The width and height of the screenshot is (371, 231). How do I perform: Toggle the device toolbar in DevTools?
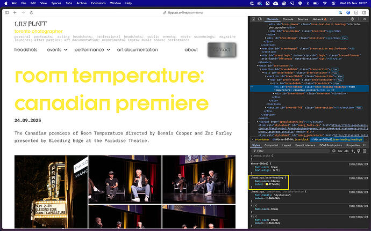click(x=260, y=19)
